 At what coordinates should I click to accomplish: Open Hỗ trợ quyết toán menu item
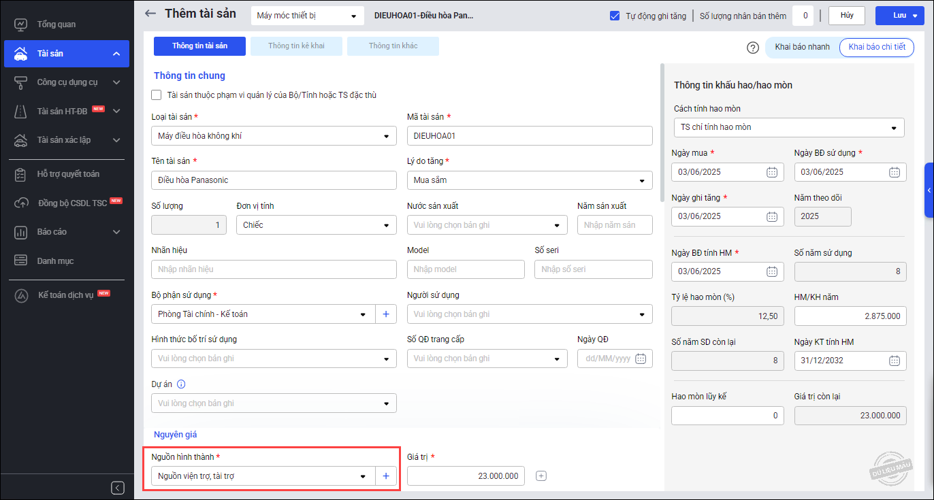pos(67,174)
